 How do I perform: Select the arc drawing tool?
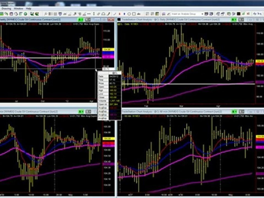point(103,14)
